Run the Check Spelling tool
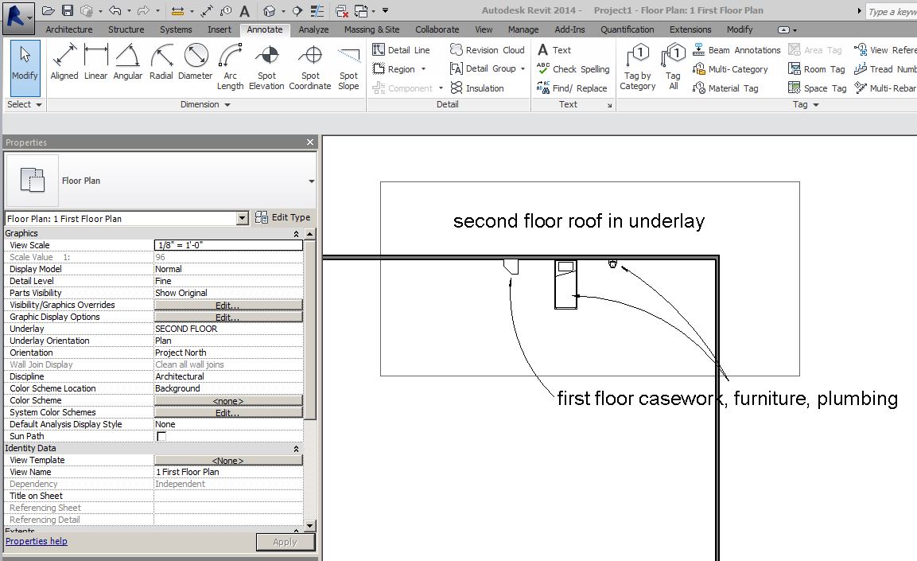 click(573, 69)
